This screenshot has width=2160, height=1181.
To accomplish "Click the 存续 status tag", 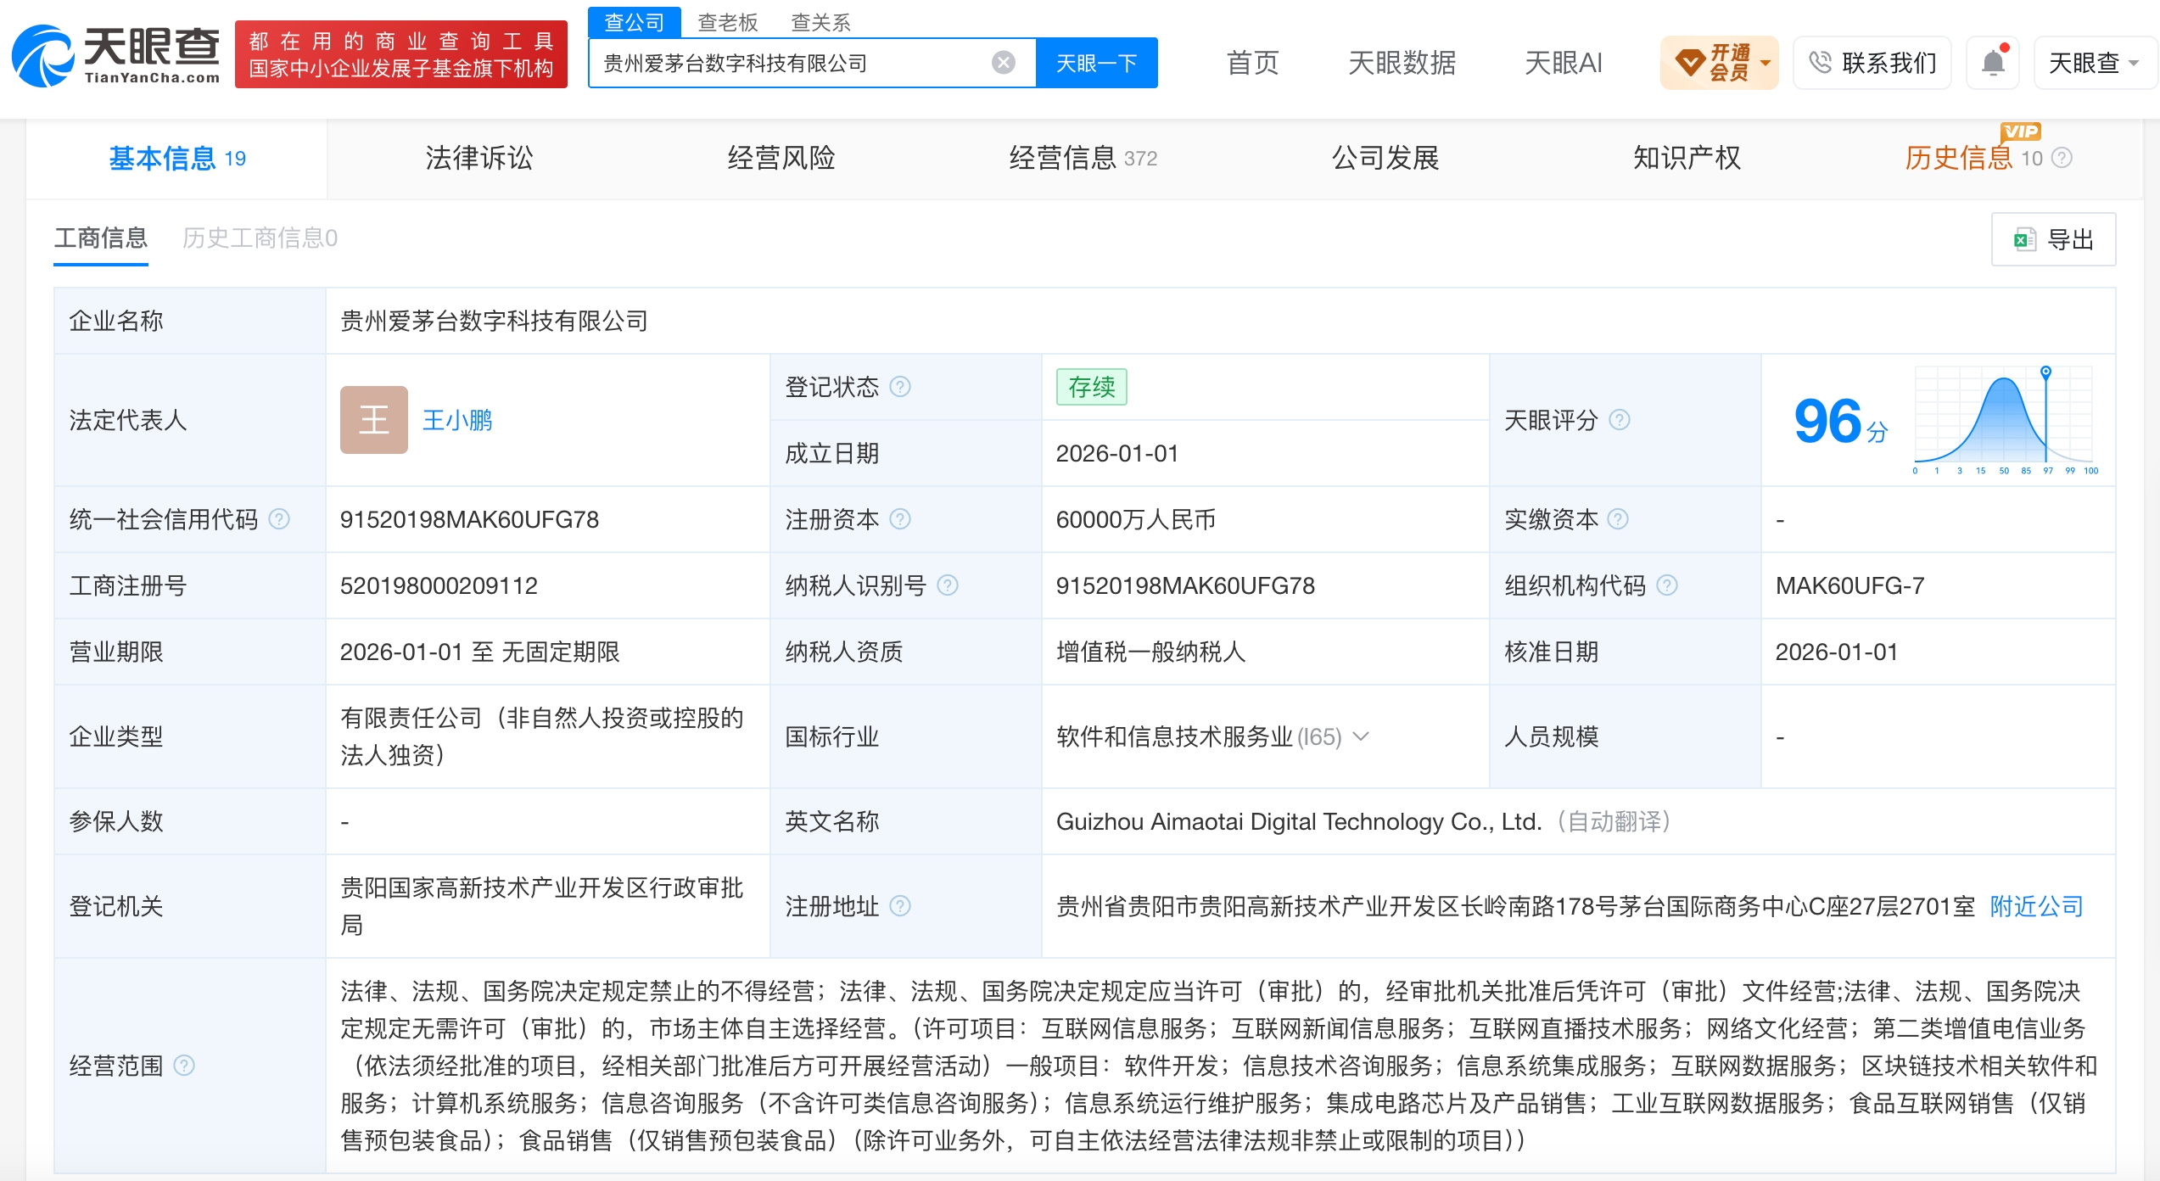I will click(1092, 387).
